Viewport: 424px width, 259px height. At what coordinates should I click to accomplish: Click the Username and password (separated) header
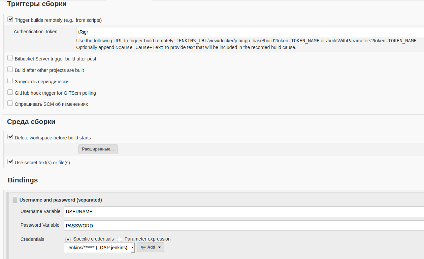click(61, 200)
